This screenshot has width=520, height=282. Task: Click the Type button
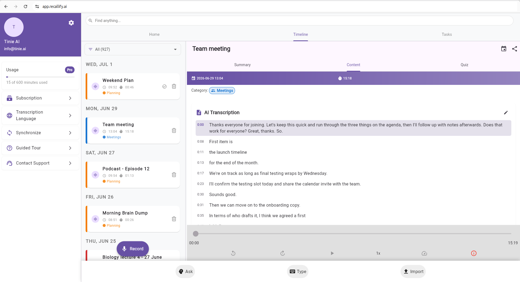298,271
